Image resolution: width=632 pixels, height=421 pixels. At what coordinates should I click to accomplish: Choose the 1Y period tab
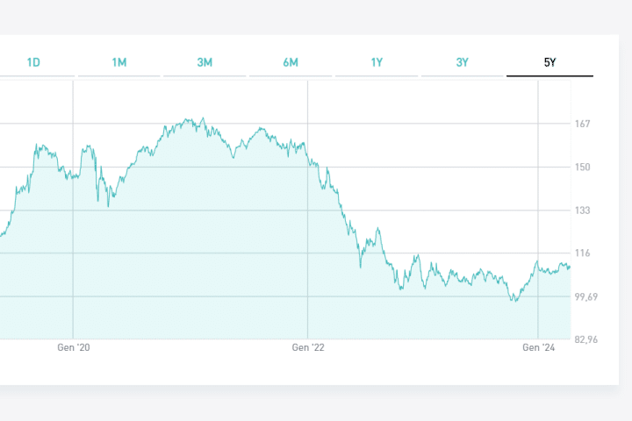377,62
